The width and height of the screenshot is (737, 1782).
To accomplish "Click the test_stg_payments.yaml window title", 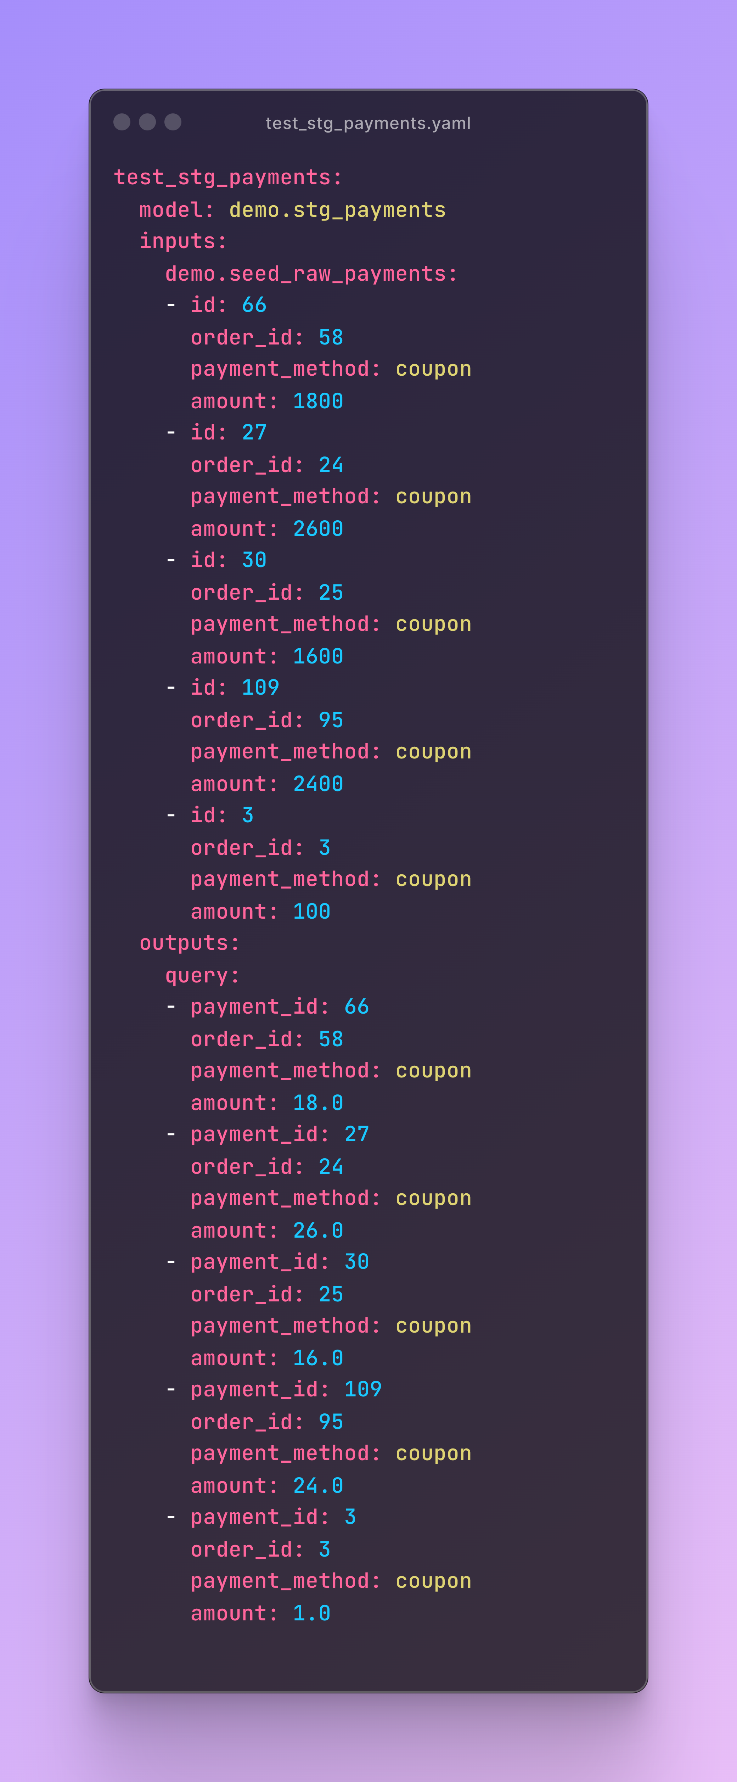I will click(368, 123).
